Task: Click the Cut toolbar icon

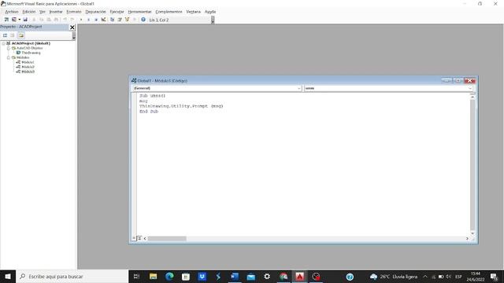Action: pyautogui.click(x=34, y=20)
